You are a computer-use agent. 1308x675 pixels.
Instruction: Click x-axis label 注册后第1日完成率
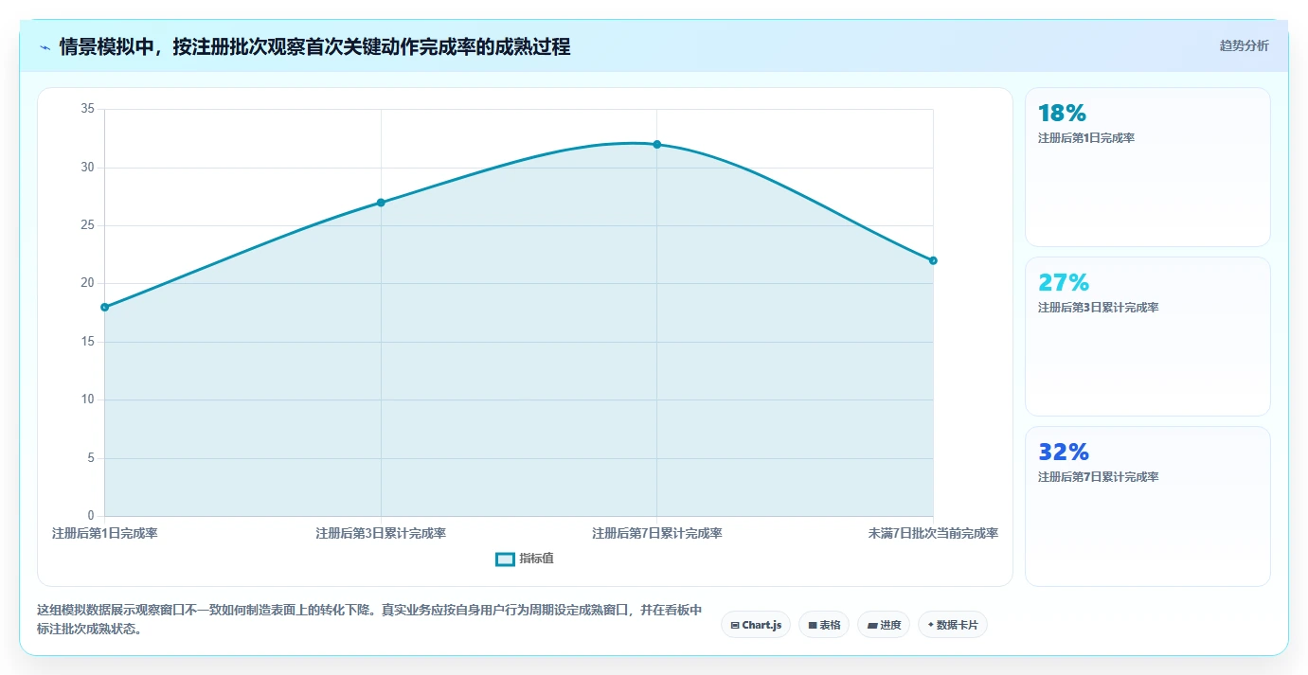coord(105,534)
